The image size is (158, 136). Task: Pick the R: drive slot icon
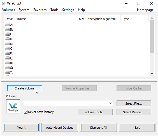coord(8,63)
